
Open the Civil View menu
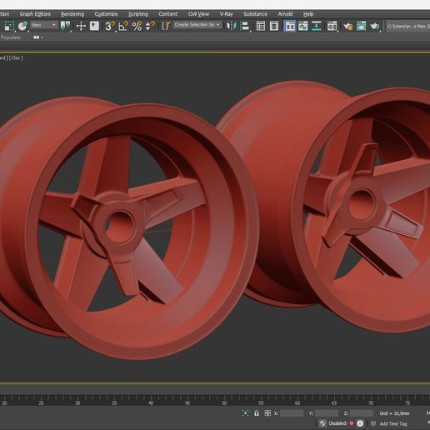pyautogui.click(x=198, y=14)
